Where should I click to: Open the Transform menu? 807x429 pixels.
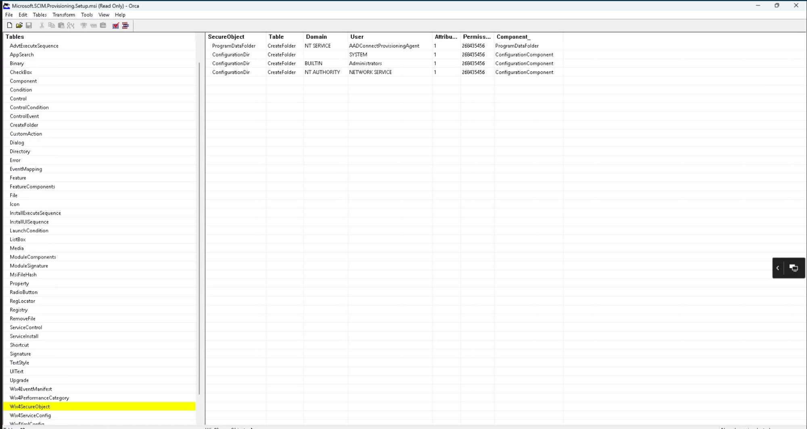pyautogui.click(x=64, y=15)
